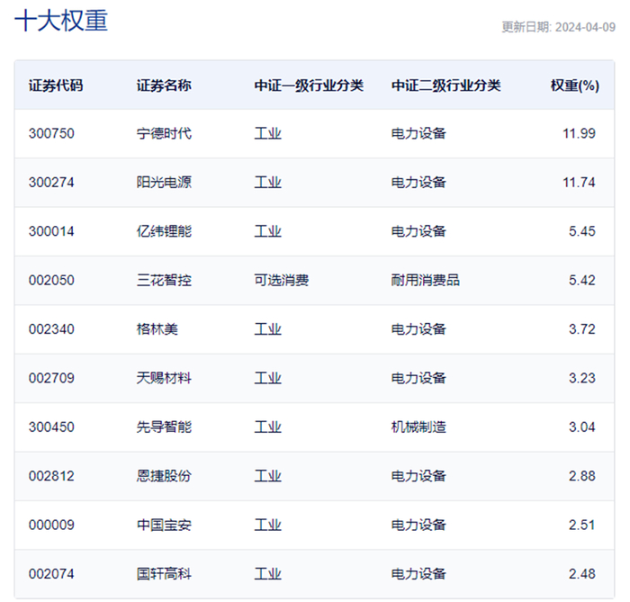This screenshot has height=602, width=630.
Task: Click 电力设备 in the 国轩高科 row
Action: (418, 574)
